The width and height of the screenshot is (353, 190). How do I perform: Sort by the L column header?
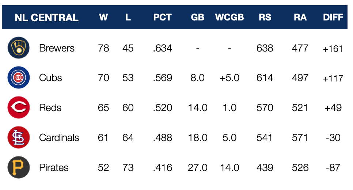pos(128,17)
